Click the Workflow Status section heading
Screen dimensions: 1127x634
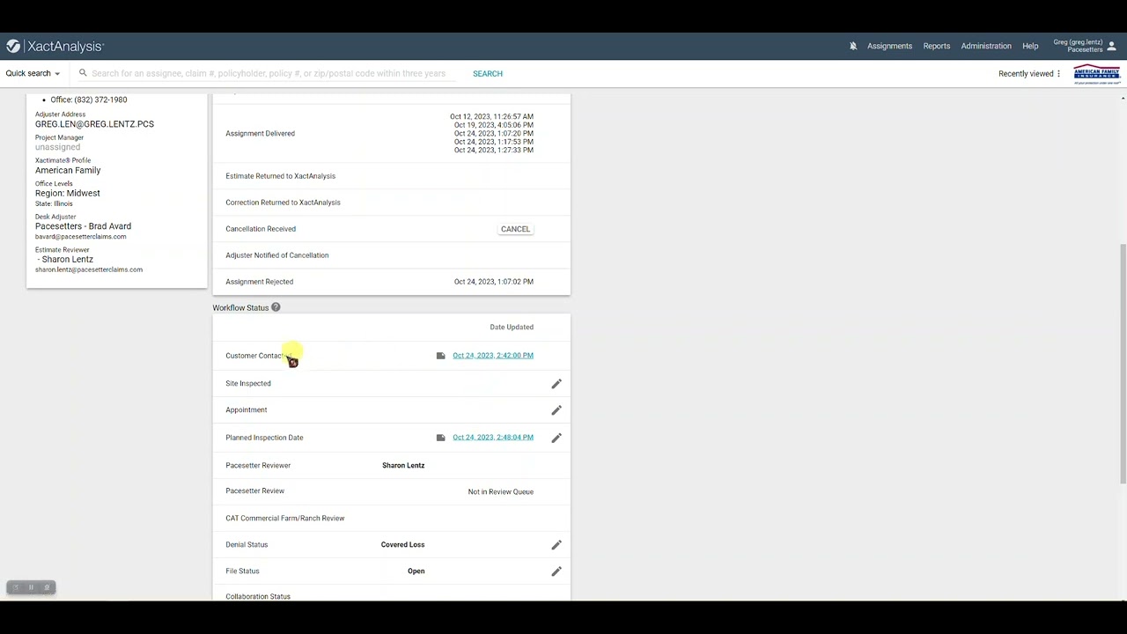[240, 308]
